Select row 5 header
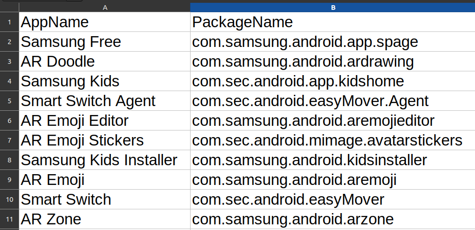The height and width of the screenshot is (230, 475). point(9,101)
